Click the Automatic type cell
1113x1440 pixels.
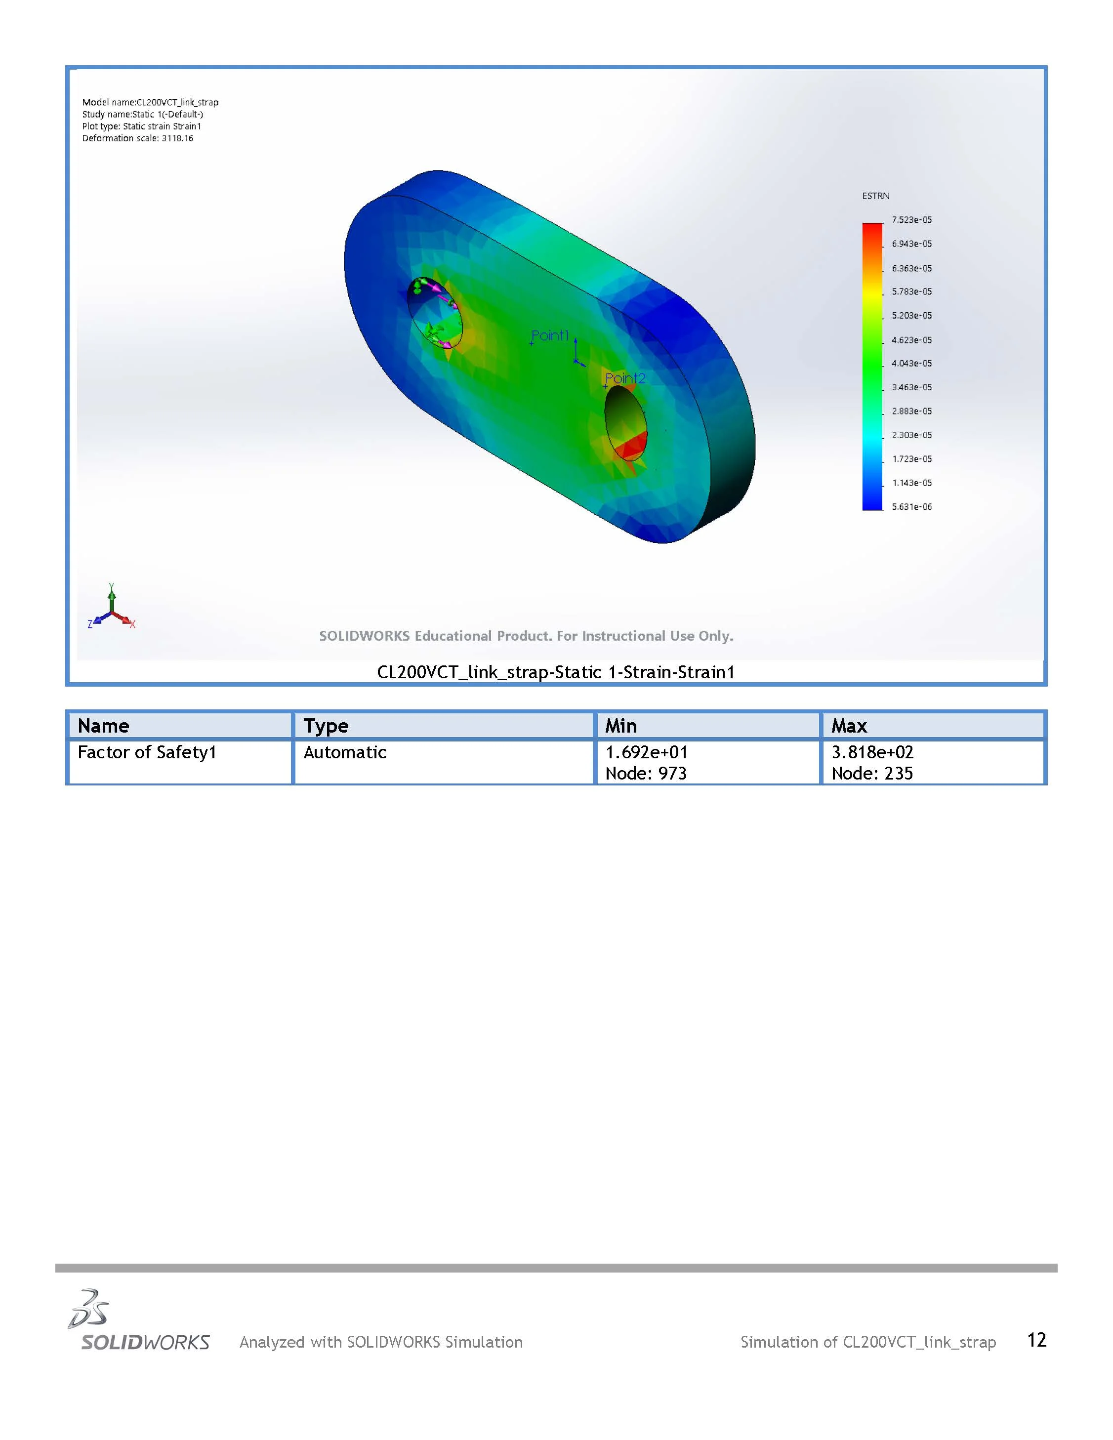click(x=345, y=752)
